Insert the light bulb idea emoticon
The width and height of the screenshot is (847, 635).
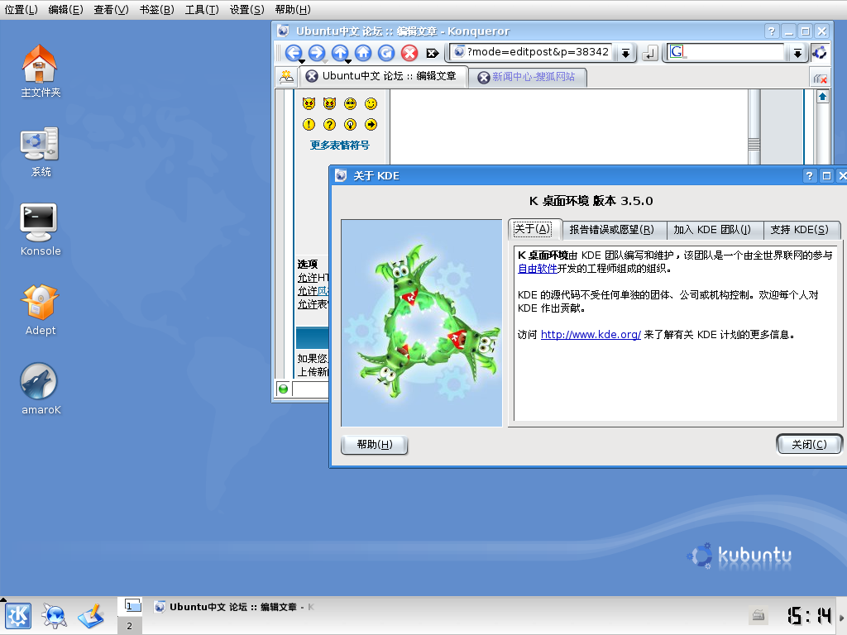click(x=351, y=125)
